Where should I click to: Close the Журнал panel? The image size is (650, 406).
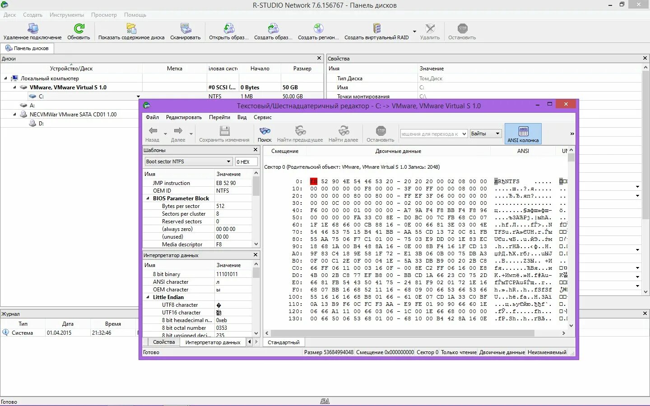click(x=645, y=313)
